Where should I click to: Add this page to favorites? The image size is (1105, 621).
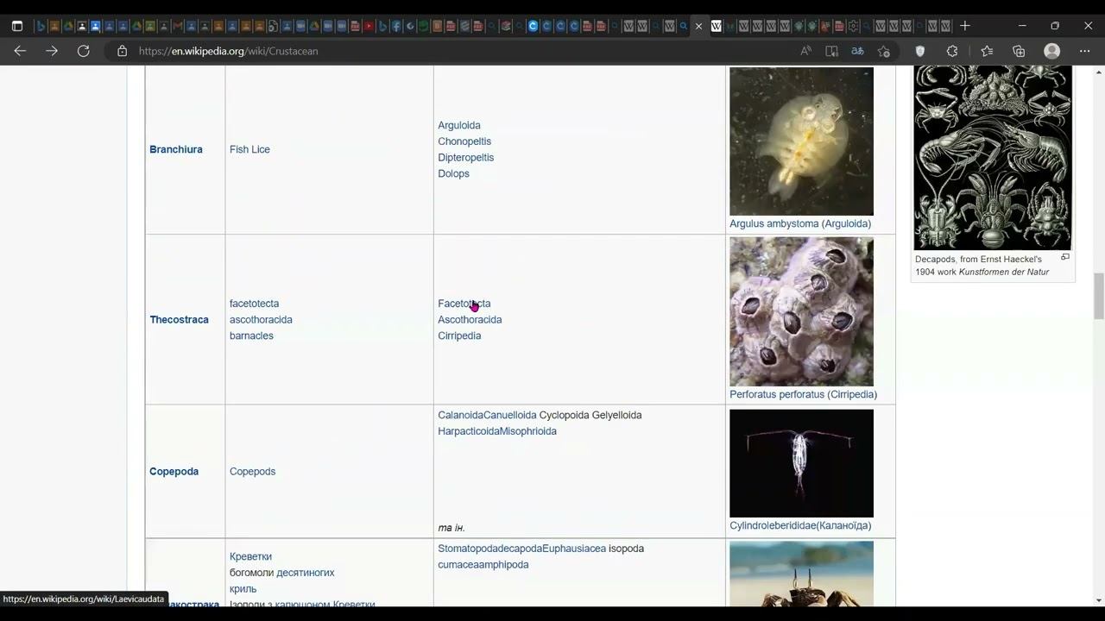point(883,51)
